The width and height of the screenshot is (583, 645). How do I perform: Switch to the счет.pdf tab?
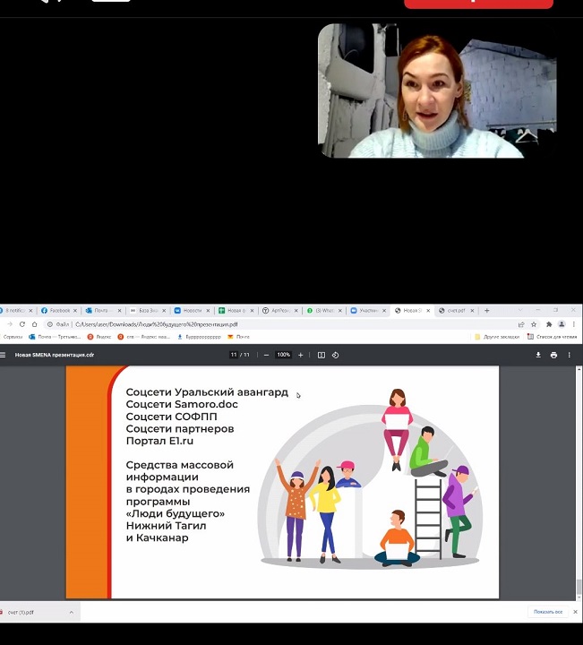455,310
